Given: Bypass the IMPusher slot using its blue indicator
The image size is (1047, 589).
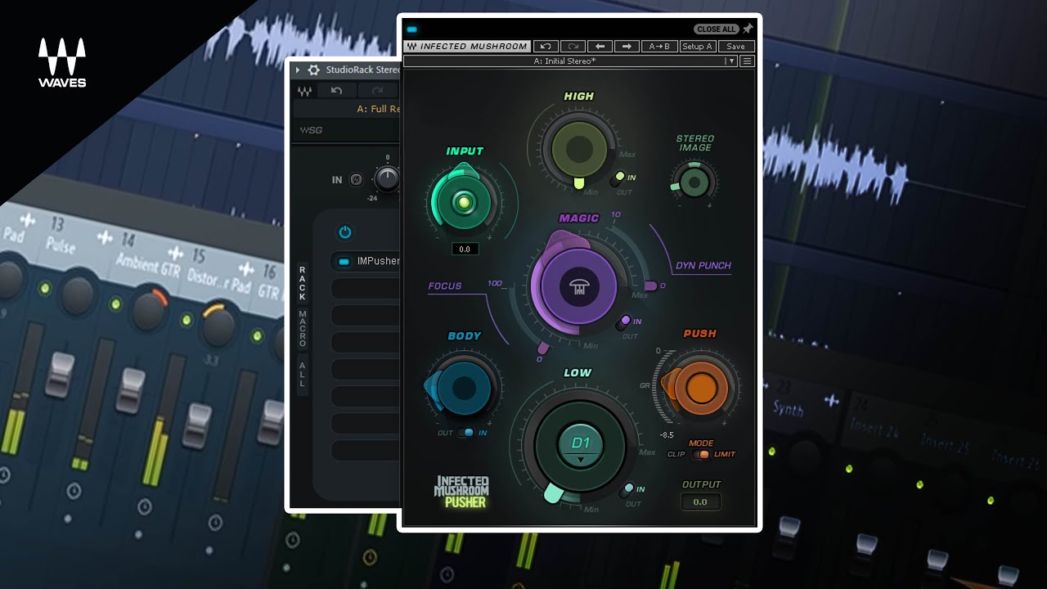Looking at the screenshot, I should [344, 262].
